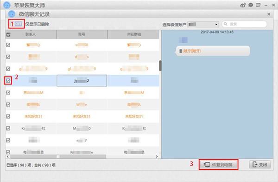Uncheck the row with account R…e
Viewport: 278px width, 182px height.
click(8, 152)
